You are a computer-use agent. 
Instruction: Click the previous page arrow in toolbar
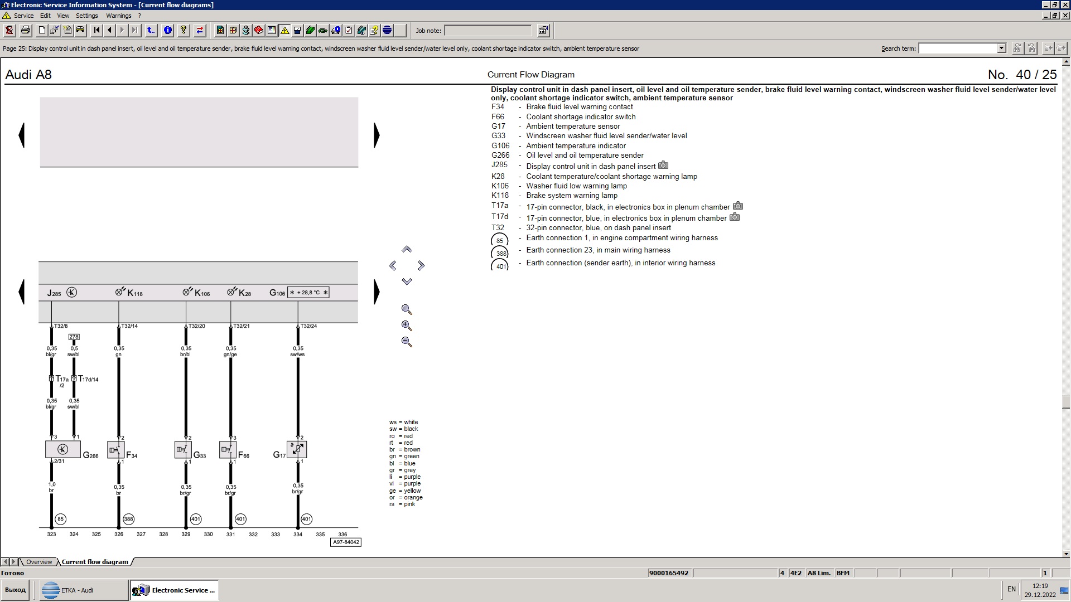pyautogui.click(x=109, y=31)
